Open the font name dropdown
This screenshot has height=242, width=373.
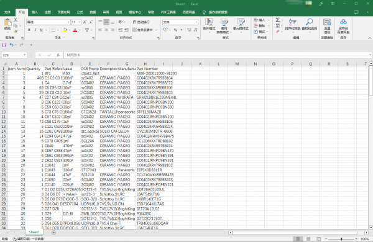68,22
